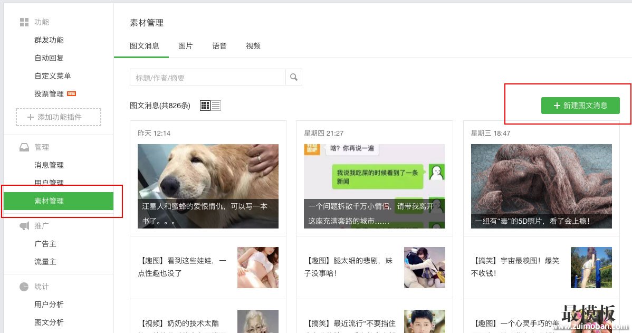Switch to the 图片 tab
The width and height of the screenshot is (632, 333).
click(186, 46)
